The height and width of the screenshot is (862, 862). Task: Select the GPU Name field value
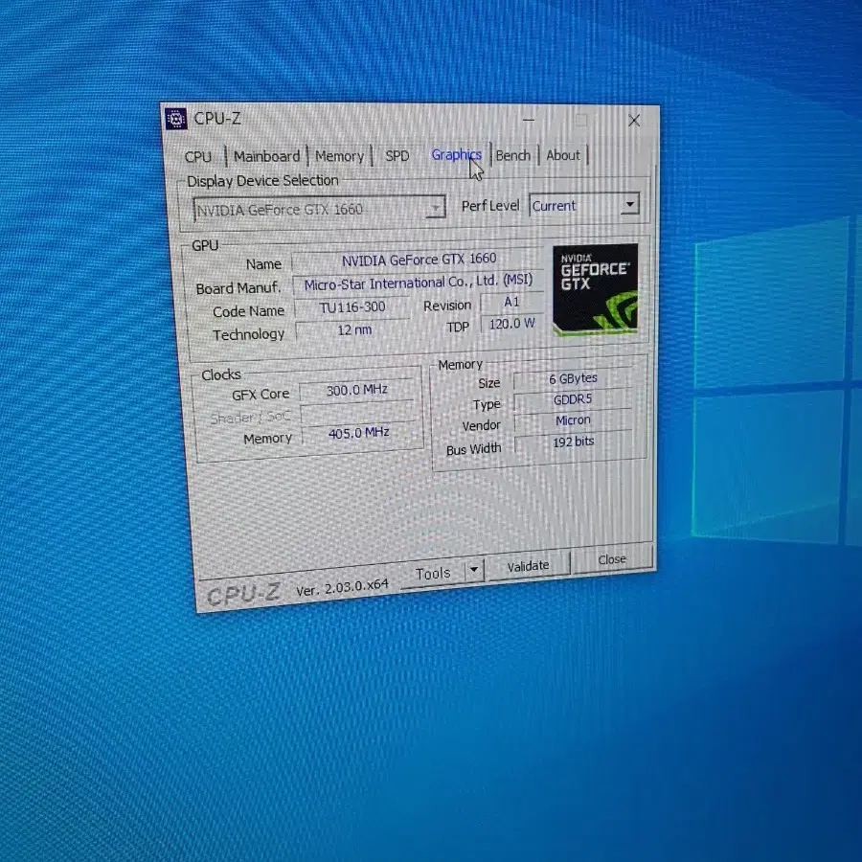(419, 259)
